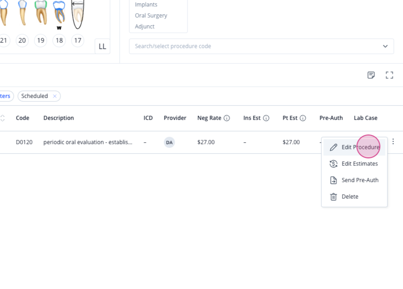Select Send Pre-Auth menu option
Screen dimensions: 403x289
pyautogui.click(x=354, y=180)
